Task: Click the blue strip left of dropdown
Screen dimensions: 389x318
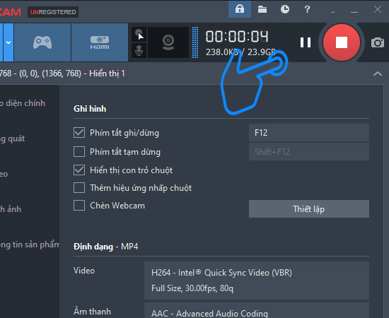Action: click(x=1, y=42)
